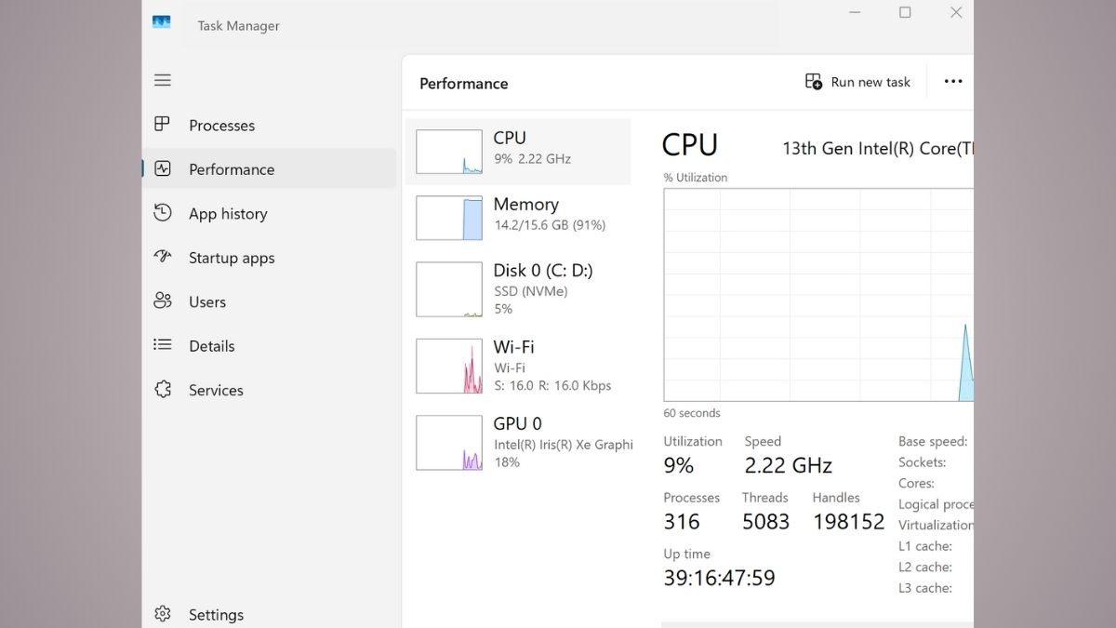Click the Settings gear icon
Viewport: 1116px width, 628px height.
pos(163,614)
